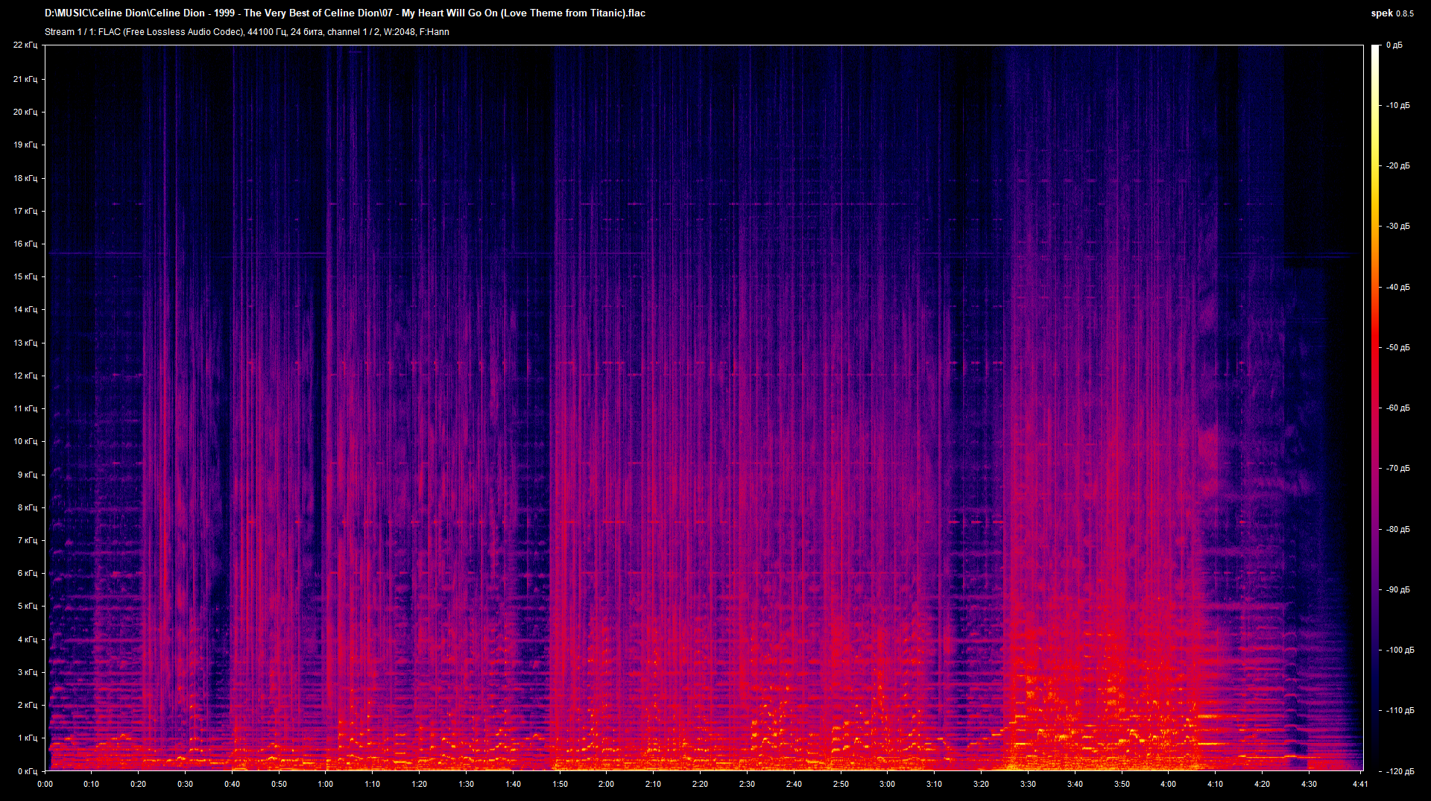Click the 16 кГц frequency axis label
This screenshot has height=801, width=1431.
[25, 244]
